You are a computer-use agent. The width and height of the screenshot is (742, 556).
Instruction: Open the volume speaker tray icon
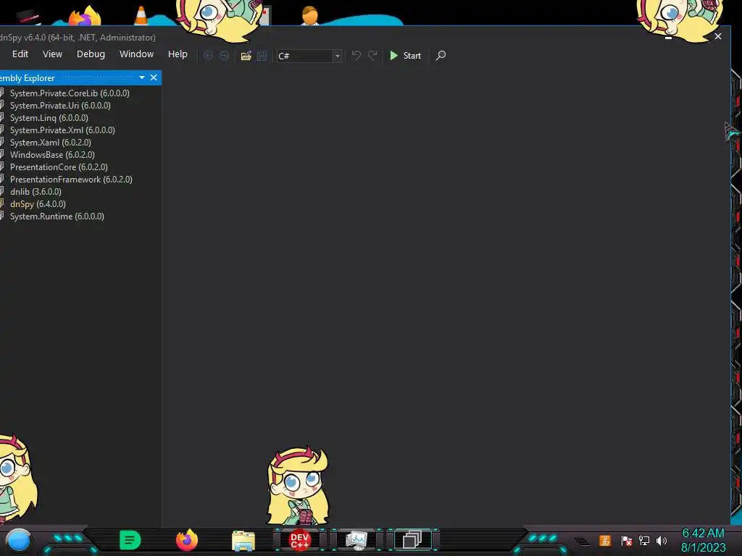(662, 540)
